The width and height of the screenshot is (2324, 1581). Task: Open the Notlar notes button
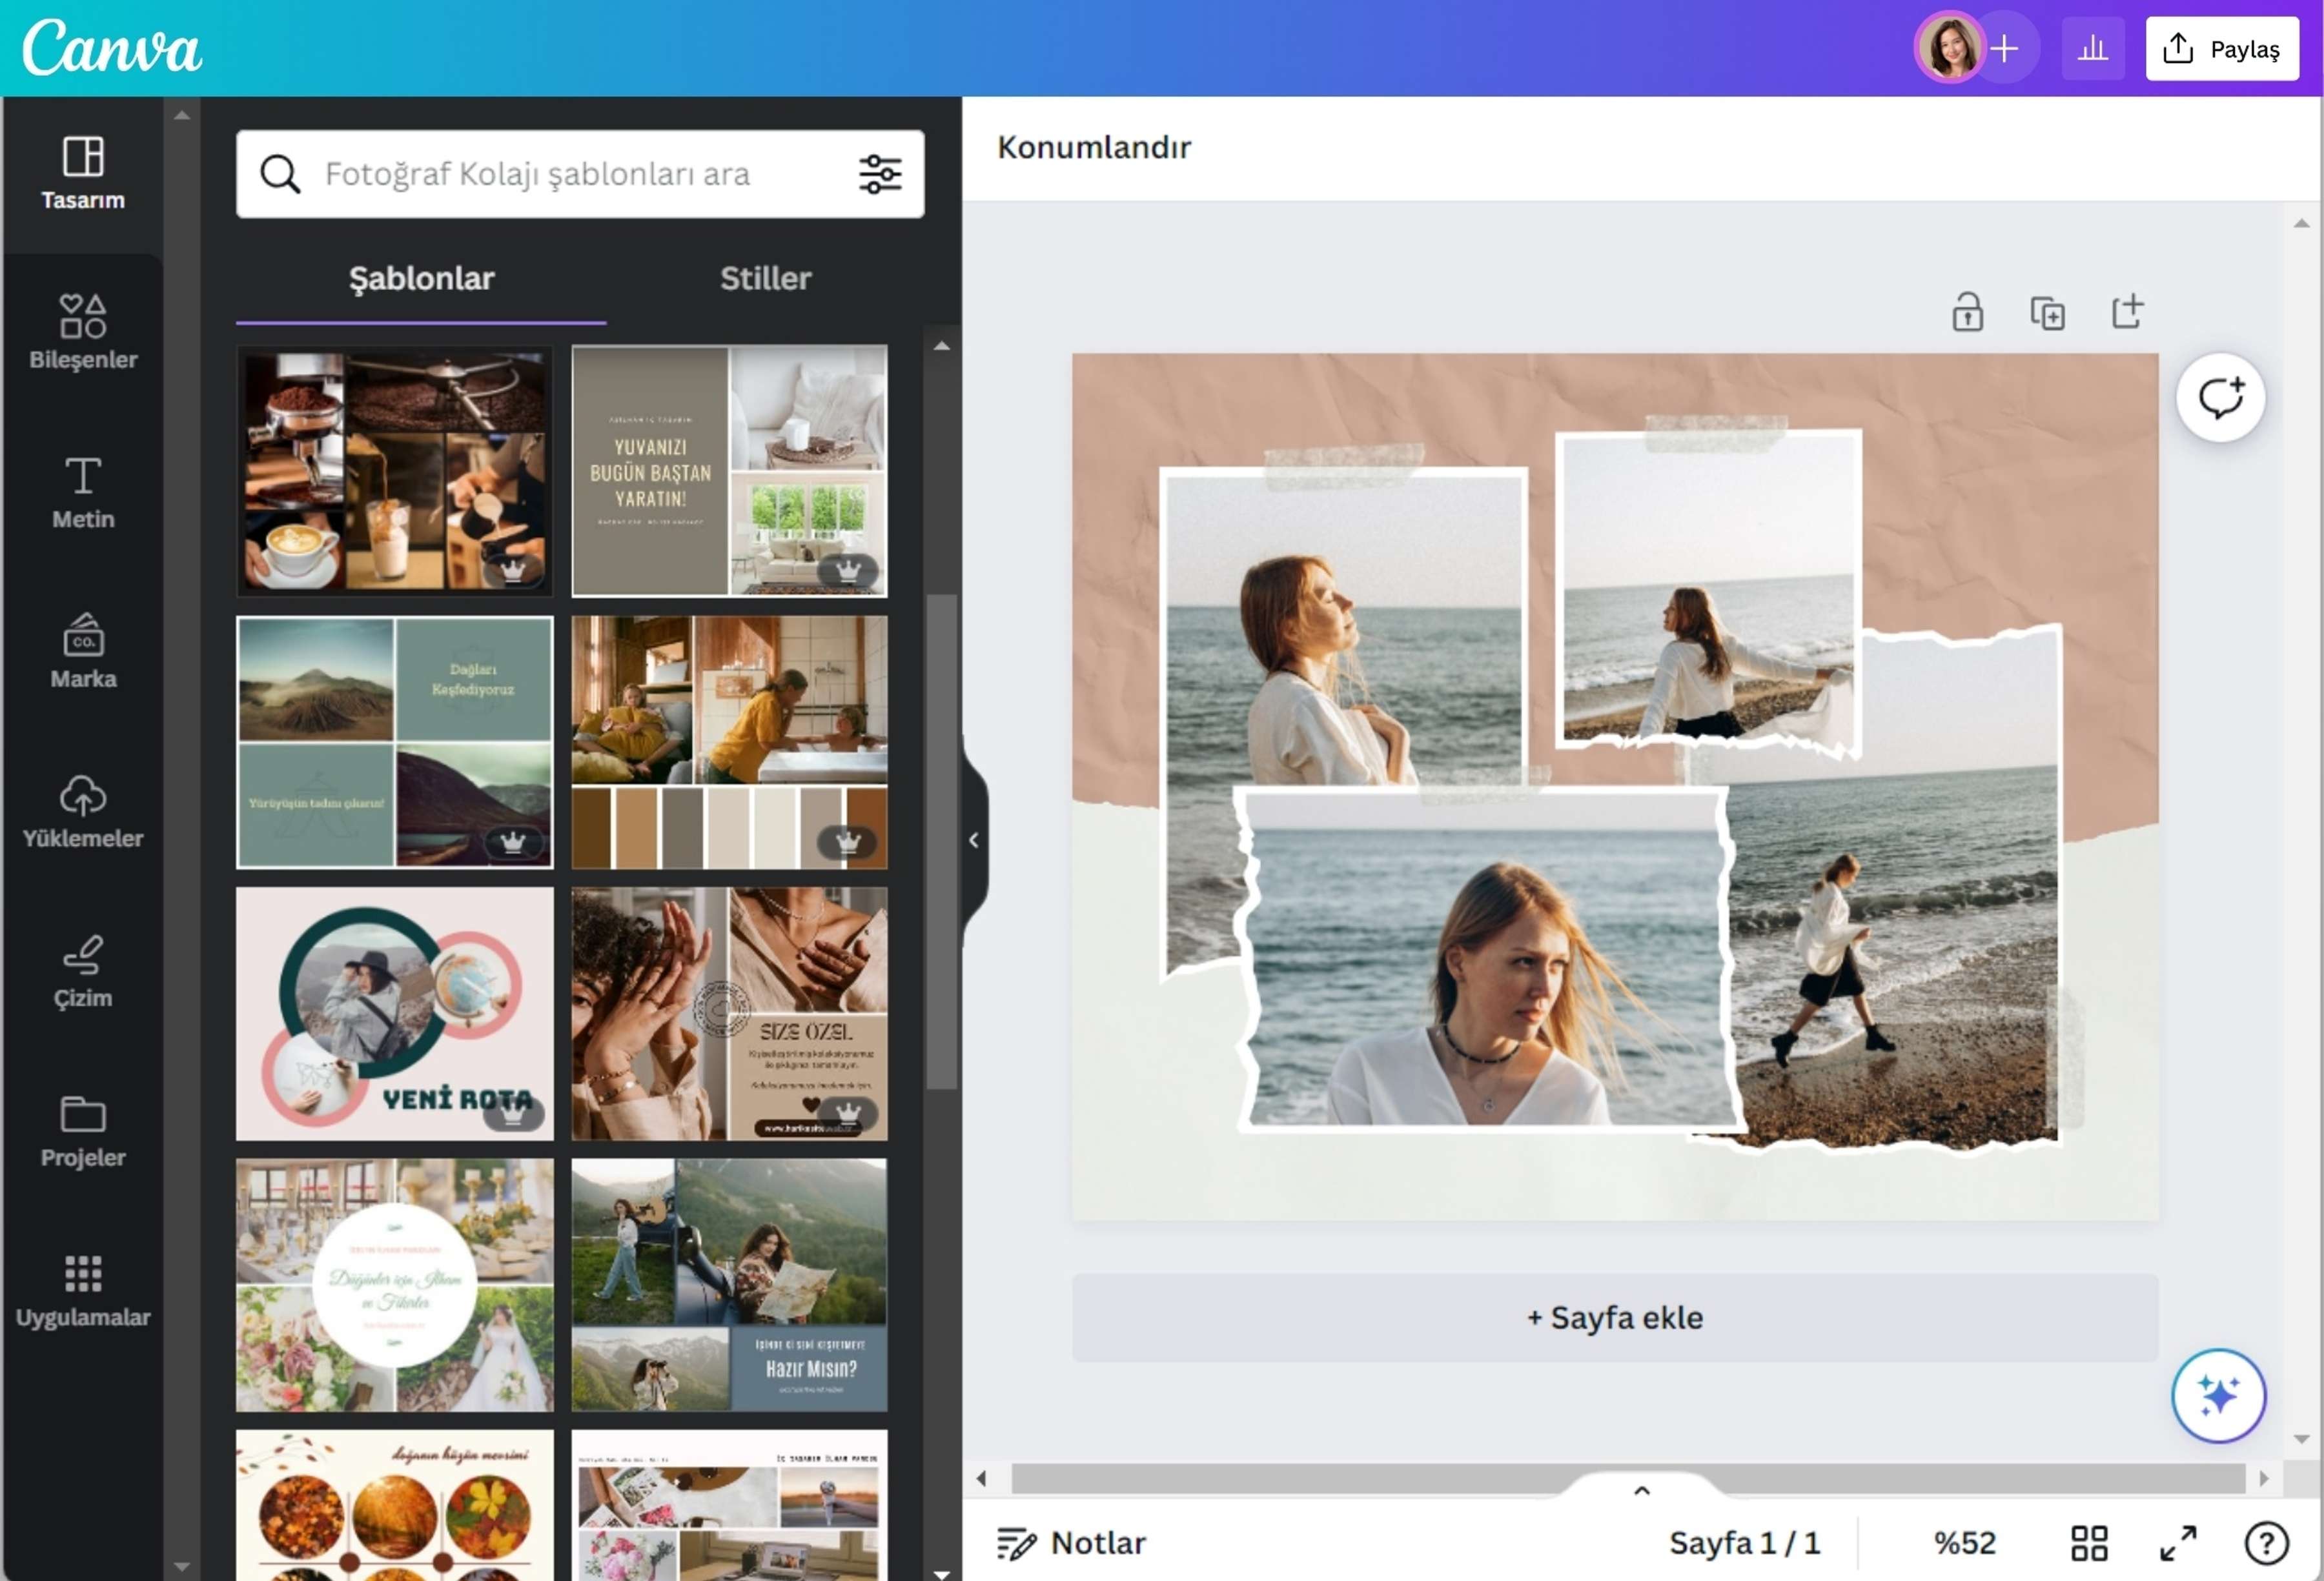[x=1071, y=1543]
